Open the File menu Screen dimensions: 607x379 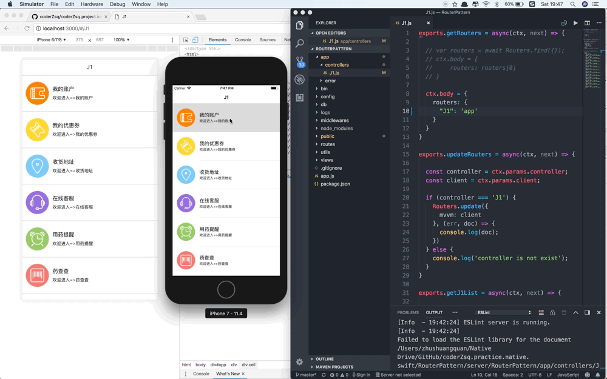54,4
